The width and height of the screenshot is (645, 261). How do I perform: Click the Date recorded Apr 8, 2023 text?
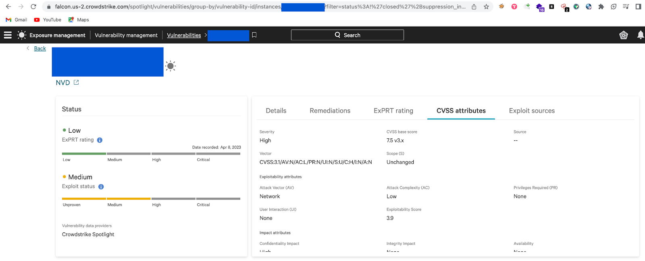tap(216, 147)
